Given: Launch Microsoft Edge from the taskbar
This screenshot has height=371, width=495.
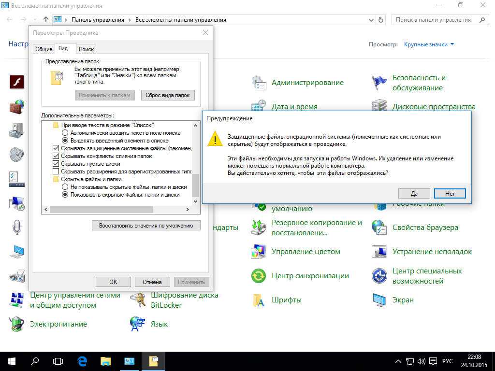Looking at the screenshot, I should click(x=83, y=361).
